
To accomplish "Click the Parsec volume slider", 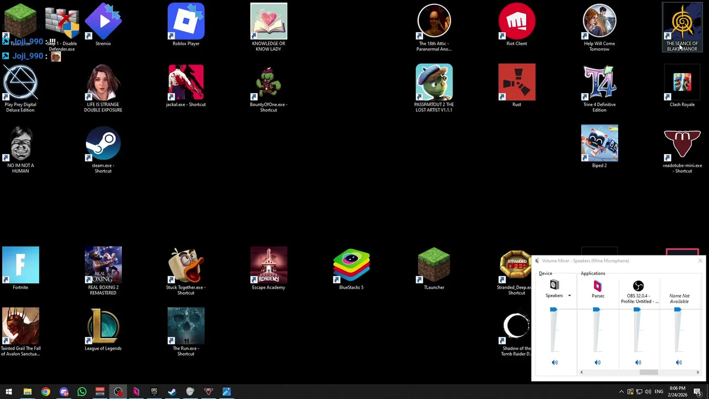I will pos(596,310).
